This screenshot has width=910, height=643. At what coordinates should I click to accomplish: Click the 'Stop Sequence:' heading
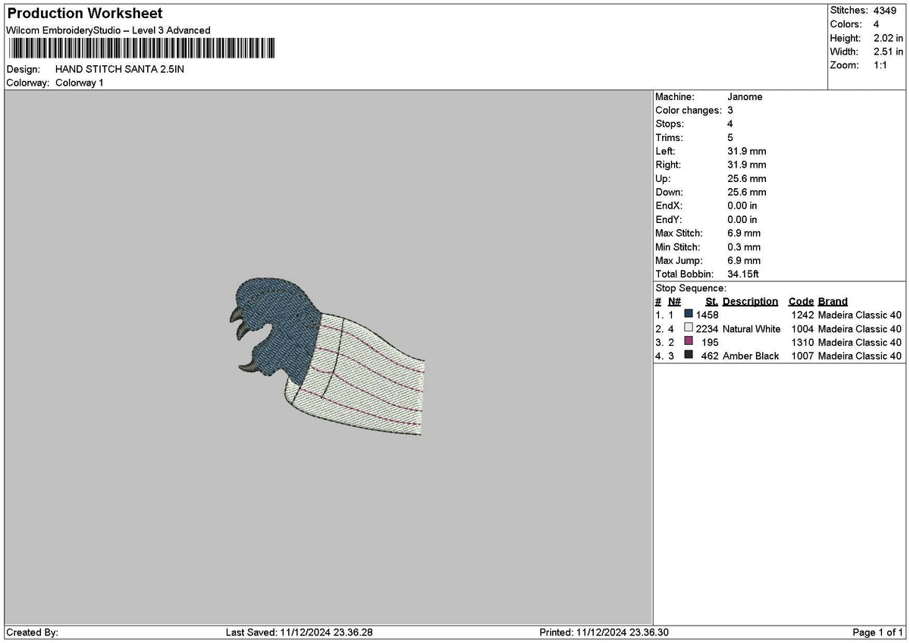click(691, 288)
